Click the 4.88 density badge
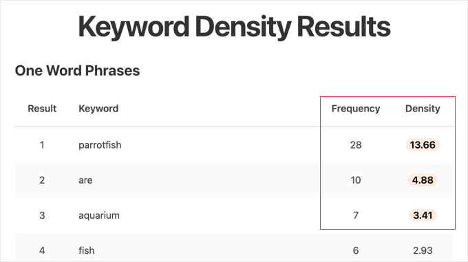The width and height of the screenshot is (468, 262). (423, 180)
